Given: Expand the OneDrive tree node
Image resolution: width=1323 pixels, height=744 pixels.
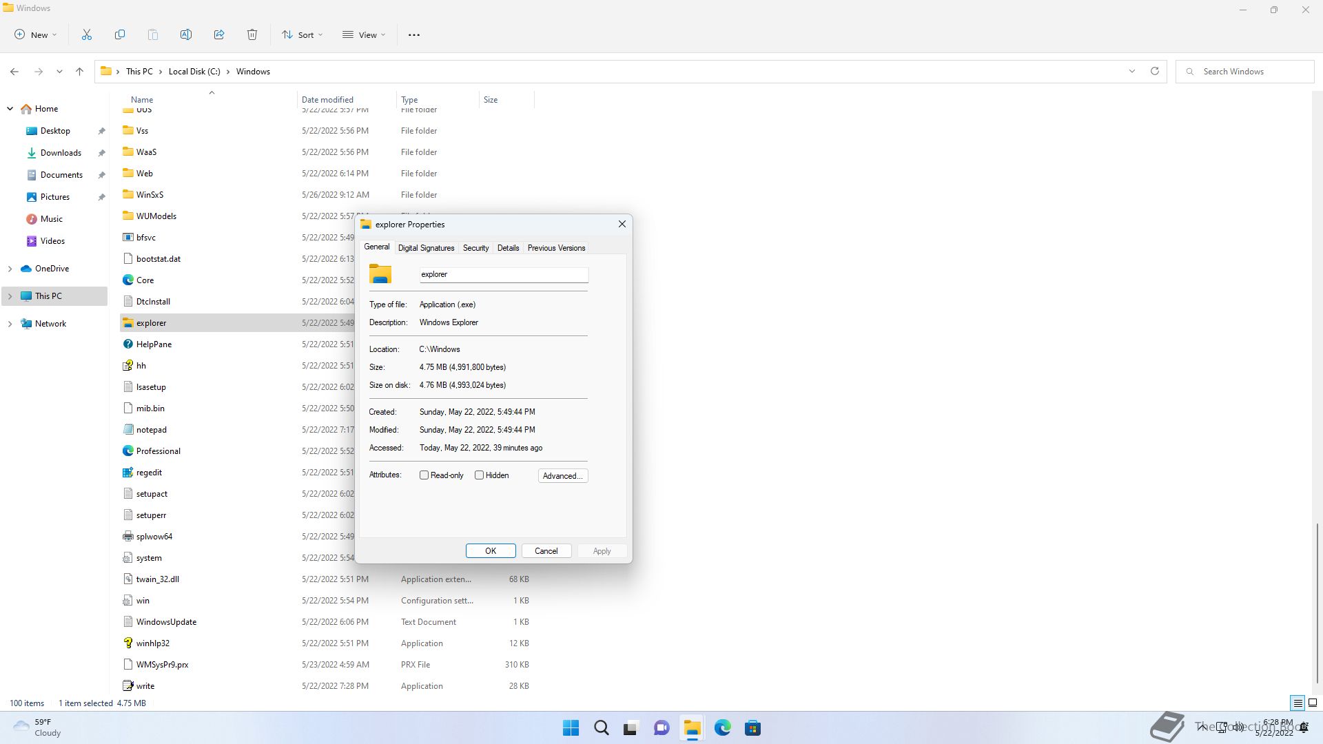Looking at the screenshot, I should [x=10, y=269].
